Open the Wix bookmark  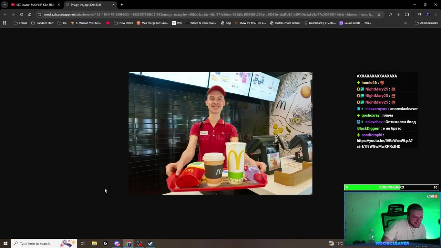(x=177, y=23)
